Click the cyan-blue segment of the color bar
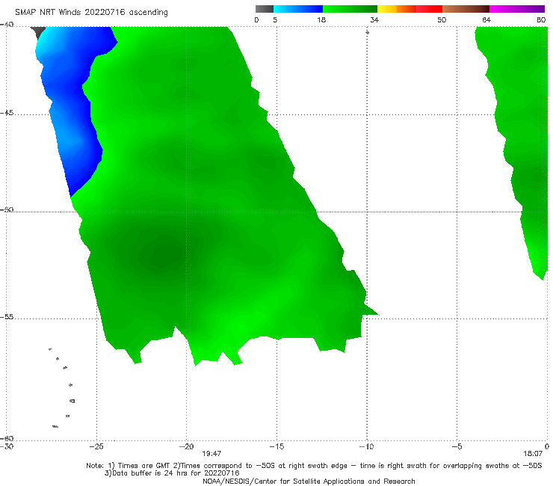 coord(298,9)
